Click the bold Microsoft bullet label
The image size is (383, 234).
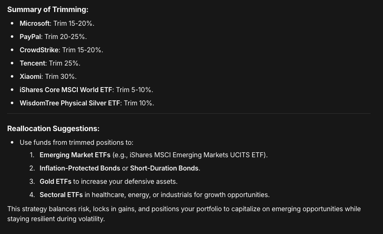tap(35, 24)
